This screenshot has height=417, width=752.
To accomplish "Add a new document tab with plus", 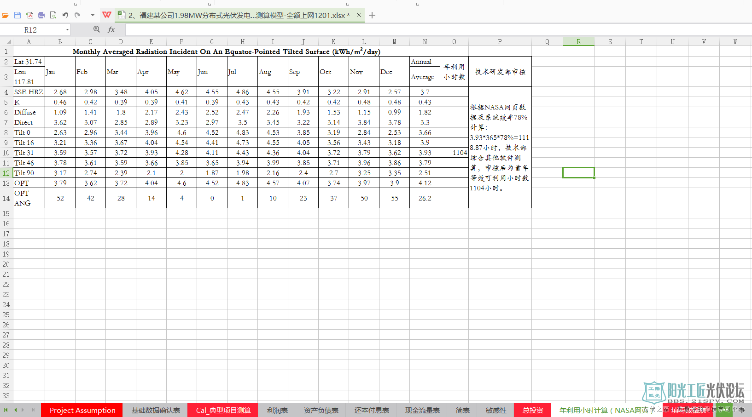I will coord(372,15).
